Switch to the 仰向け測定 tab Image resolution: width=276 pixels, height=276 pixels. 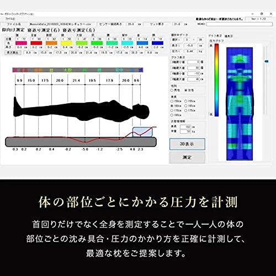click(13, 30)
